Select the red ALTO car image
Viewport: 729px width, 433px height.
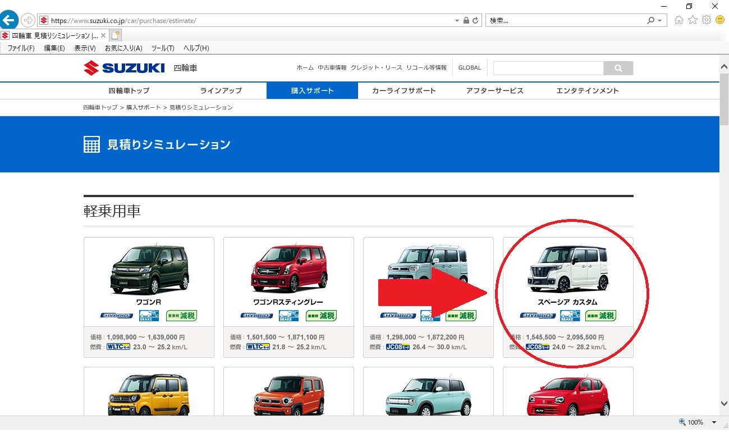[568, 396]
